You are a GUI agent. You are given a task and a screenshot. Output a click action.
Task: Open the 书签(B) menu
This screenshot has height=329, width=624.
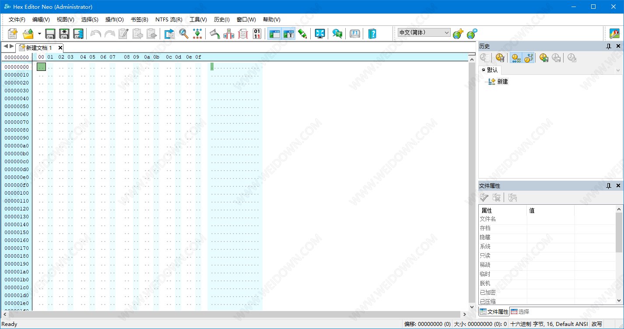click(x=140, y=20)
